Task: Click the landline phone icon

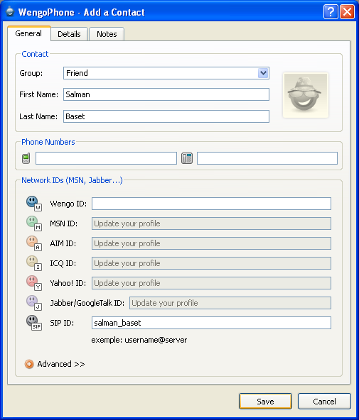Action: (187, 158)
